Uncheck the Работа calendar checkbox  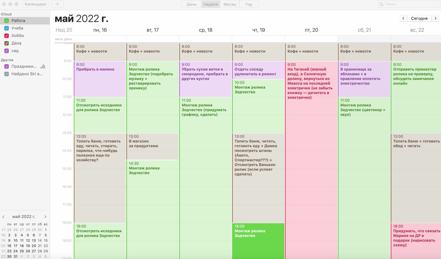click(x=7, y=21)
